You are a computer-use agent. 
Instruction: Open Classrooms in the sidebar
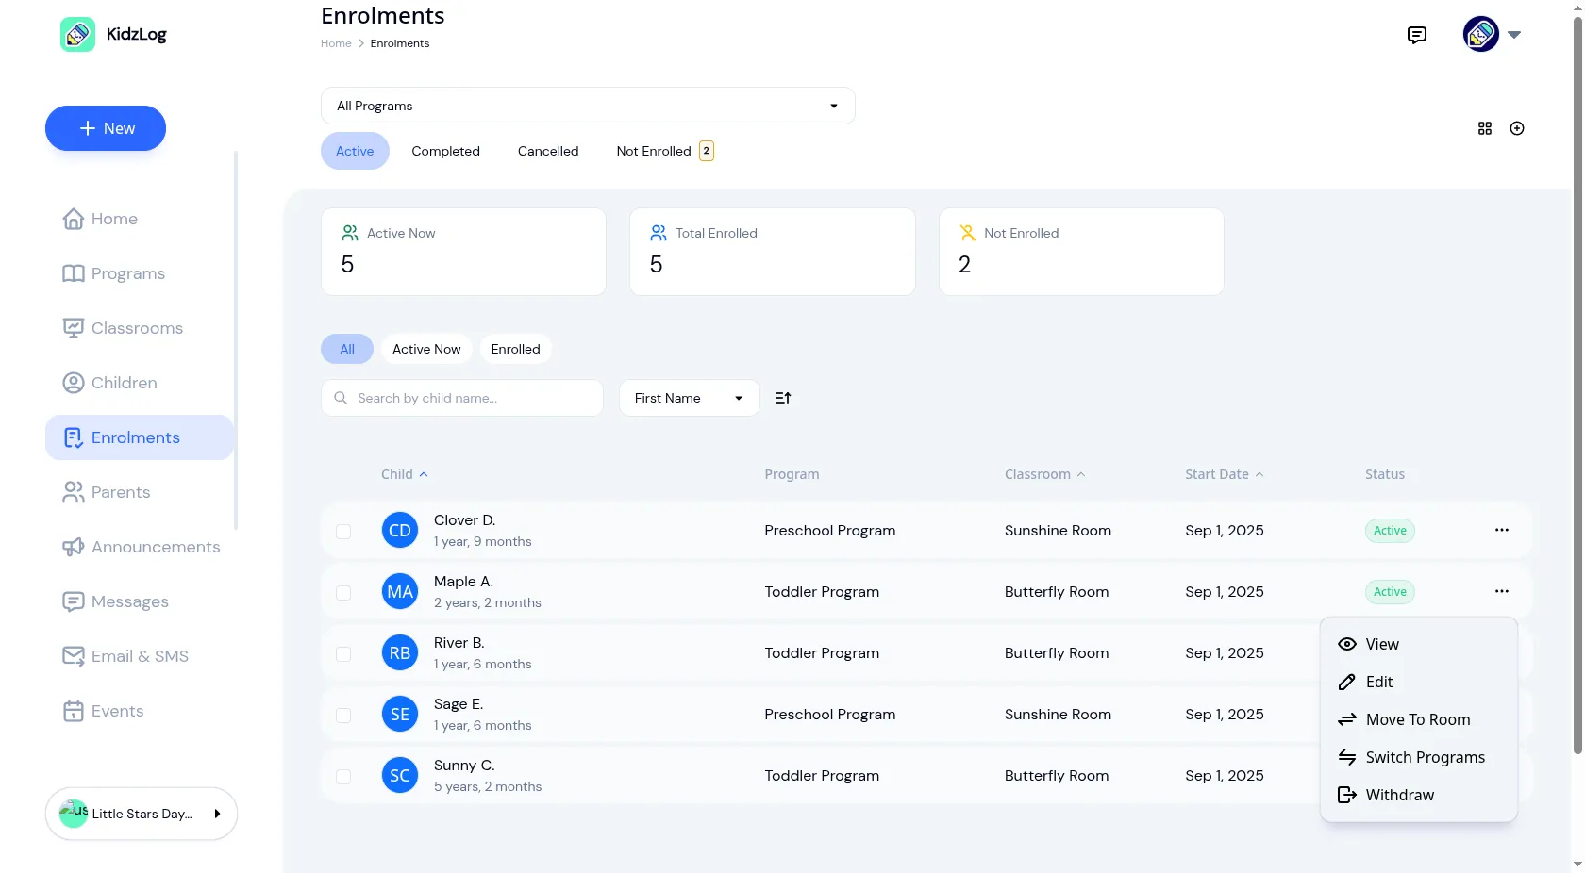(140, 328)
